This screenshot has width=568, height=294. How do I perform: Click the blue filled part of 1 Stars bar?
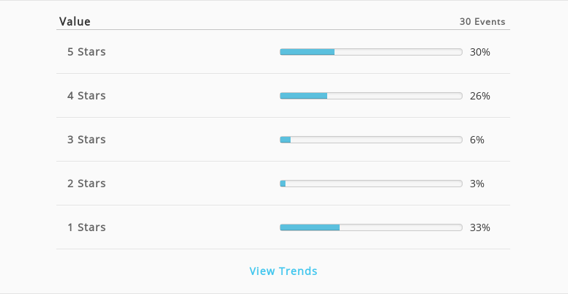[x=310, y=227]
